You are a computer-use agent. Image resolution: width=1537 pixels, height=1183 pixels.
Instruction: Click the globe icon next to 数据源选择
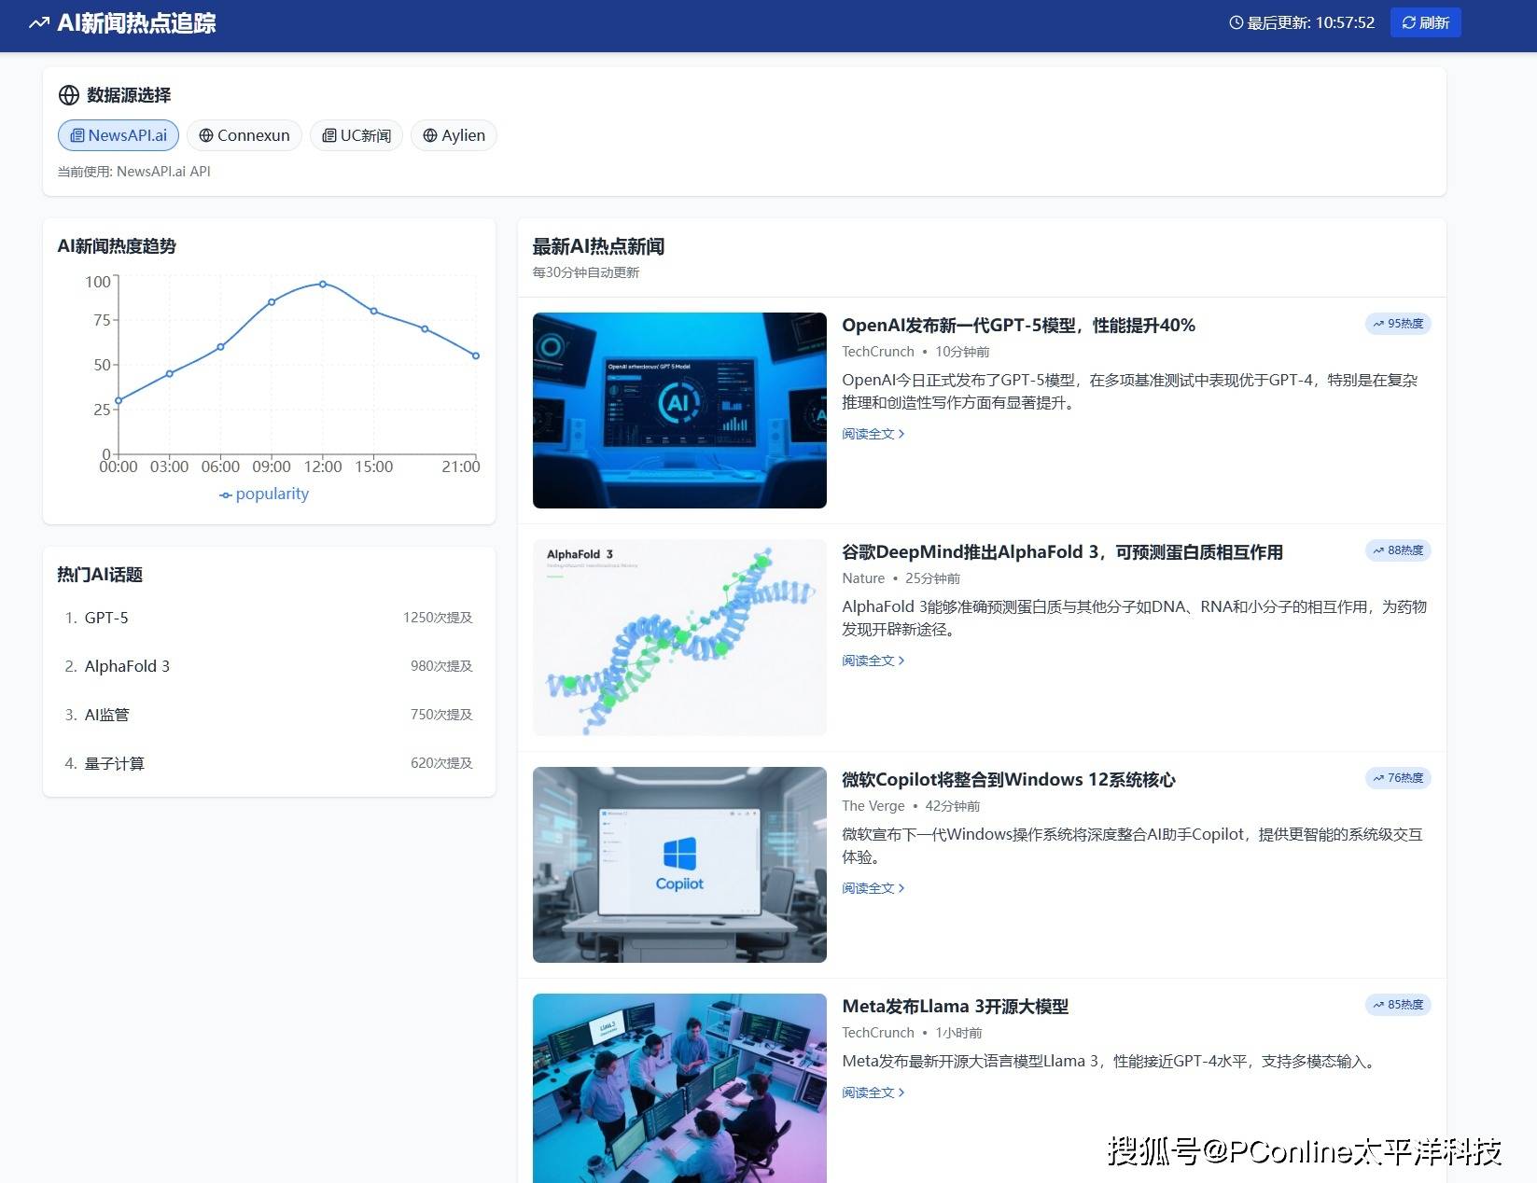tap(69, 95)
